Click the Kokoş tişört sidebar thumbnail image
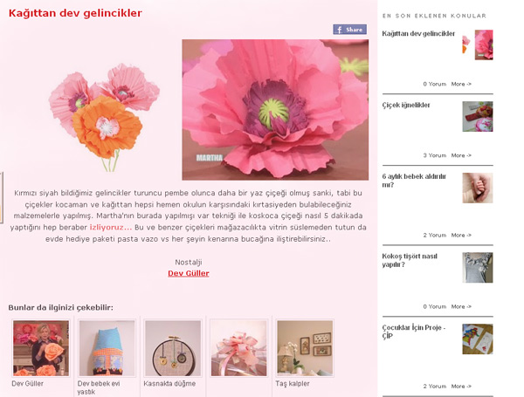Viewport: 524px width, 397px height. tap(478, 268)
